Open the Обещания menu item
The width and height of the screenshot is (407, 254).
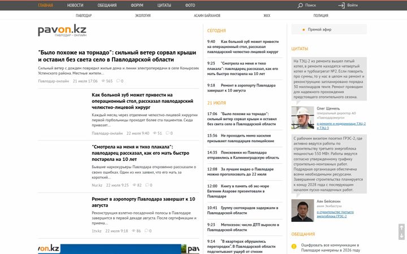(107, 5)
